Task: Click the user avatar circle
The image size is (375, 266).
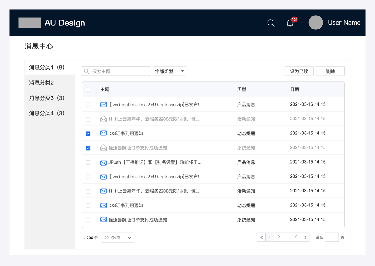Action: click(x=316, y=23)
